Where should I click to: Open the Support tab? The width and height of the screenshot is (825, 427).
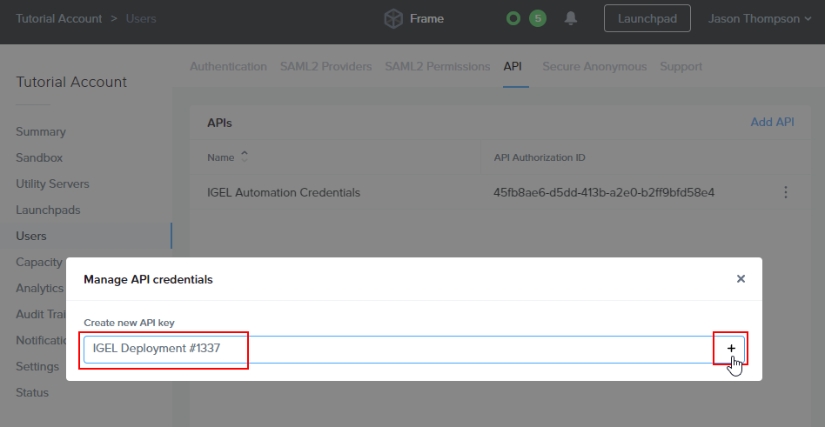[681, 67]
